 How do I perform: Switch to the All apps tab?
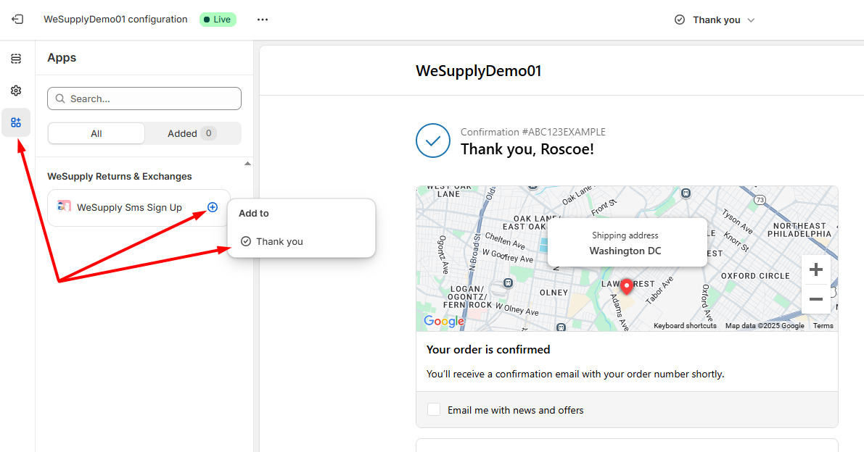click(x=96, y=133)
